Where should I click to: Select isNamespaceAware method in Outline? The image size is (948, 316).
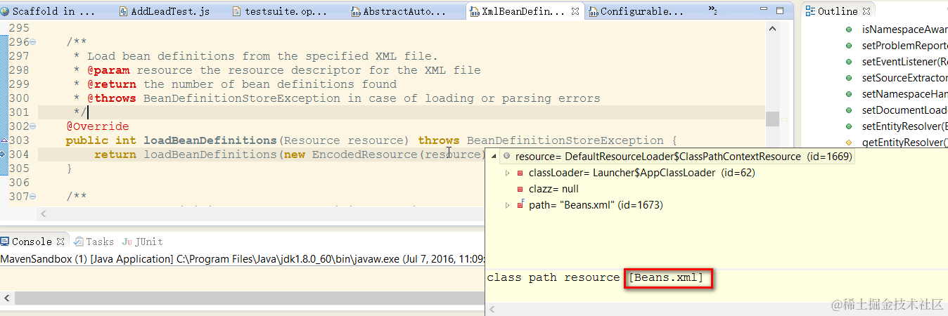[904, 29]
